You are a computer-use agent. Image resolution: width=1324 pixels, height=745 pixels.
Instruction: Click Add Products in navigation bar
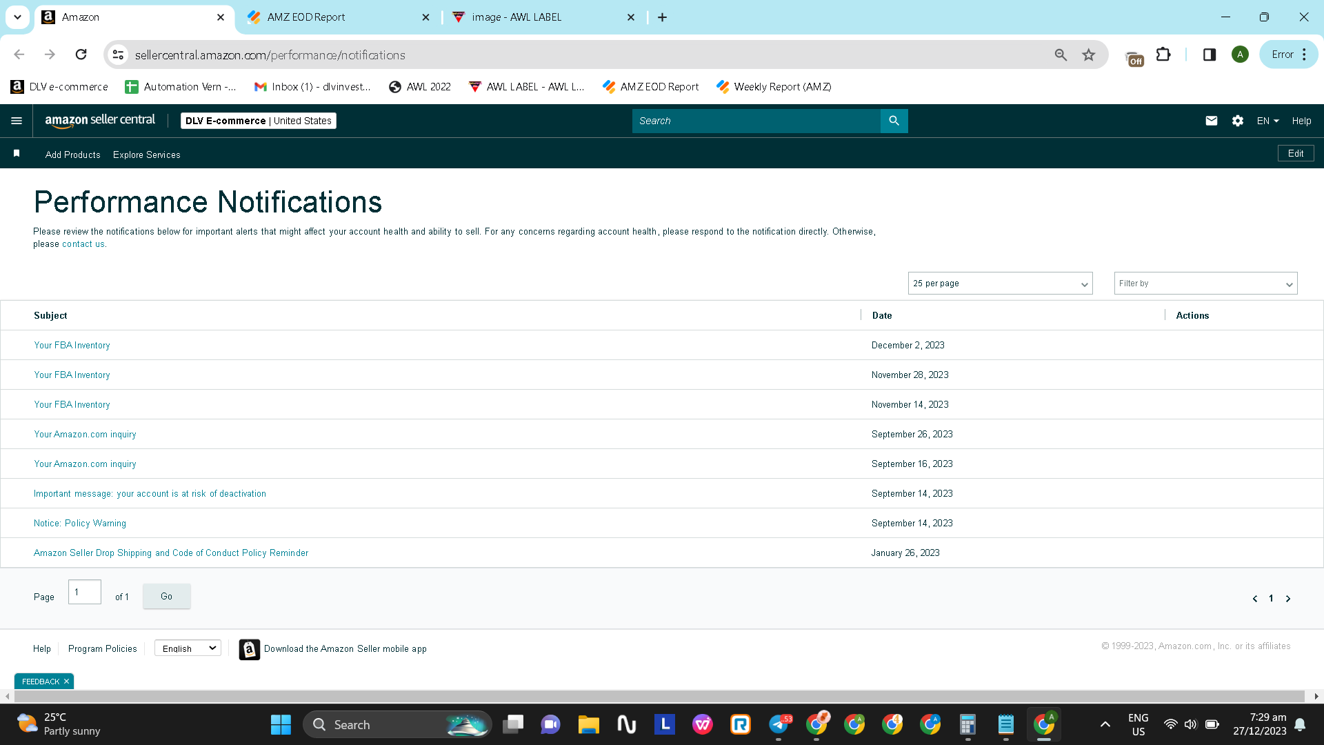coord(73,155)
